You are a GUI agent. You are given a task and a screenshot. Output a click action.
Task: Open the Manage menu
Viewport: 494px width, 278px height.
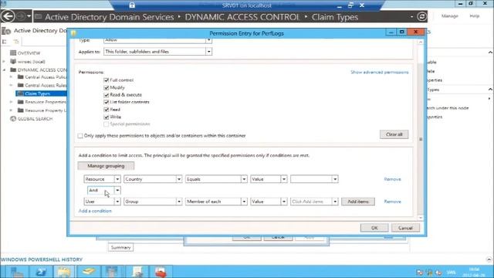point(449,15)
